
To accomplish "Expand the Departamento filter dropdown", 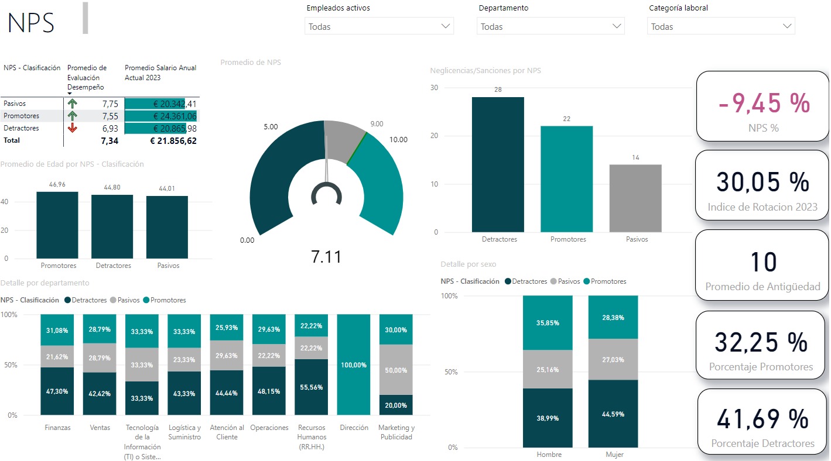I will point(550,26).
